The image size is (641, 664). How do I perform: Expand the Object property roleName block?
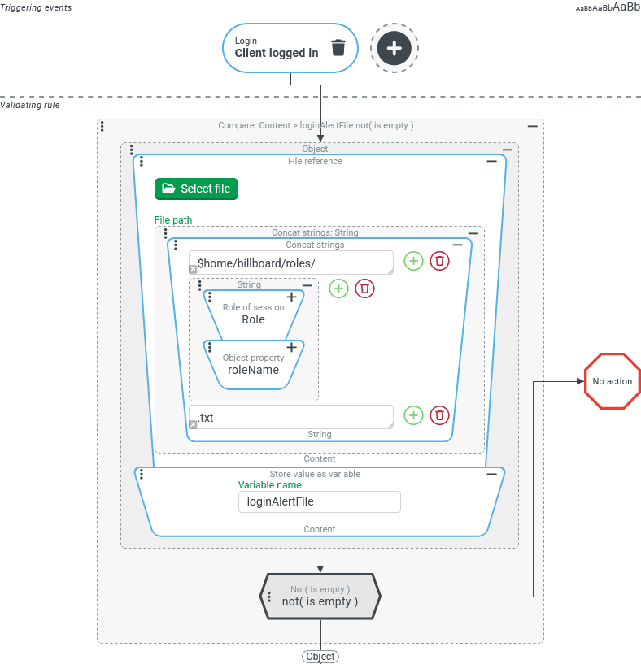292,348
